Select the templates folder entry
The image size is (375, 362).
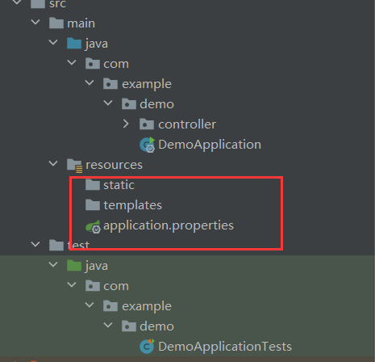pos(133,205)
